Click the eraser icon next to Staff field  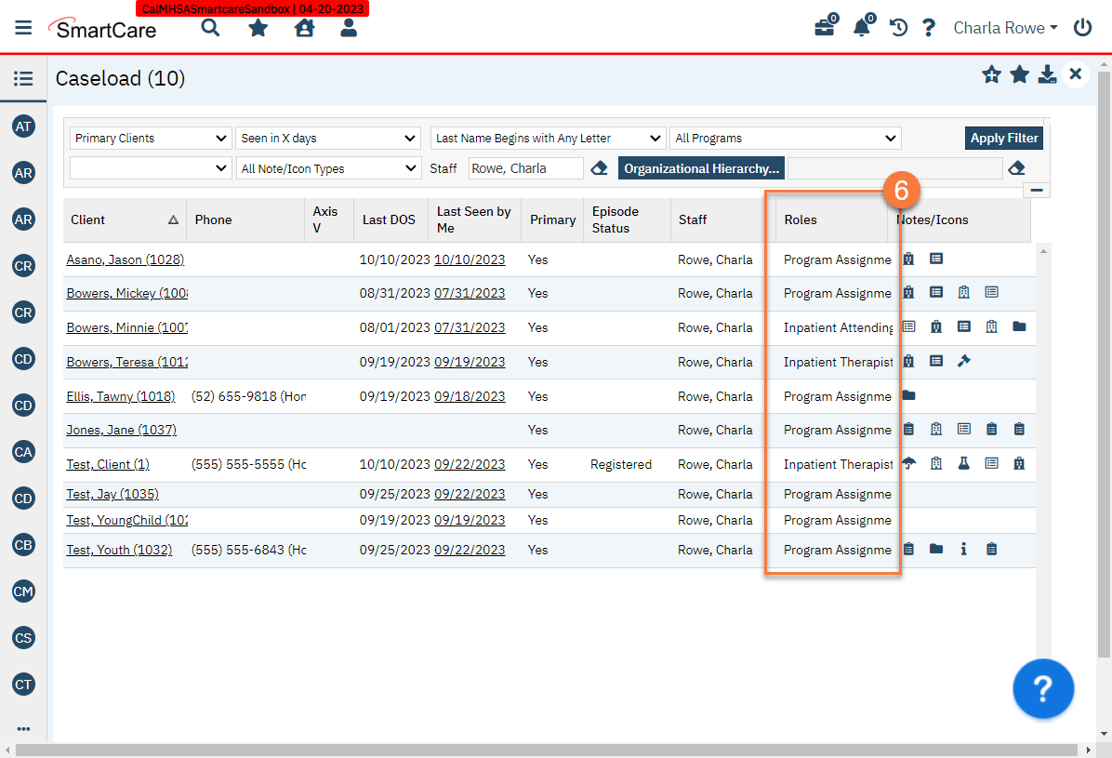click(x=600, y=168)
